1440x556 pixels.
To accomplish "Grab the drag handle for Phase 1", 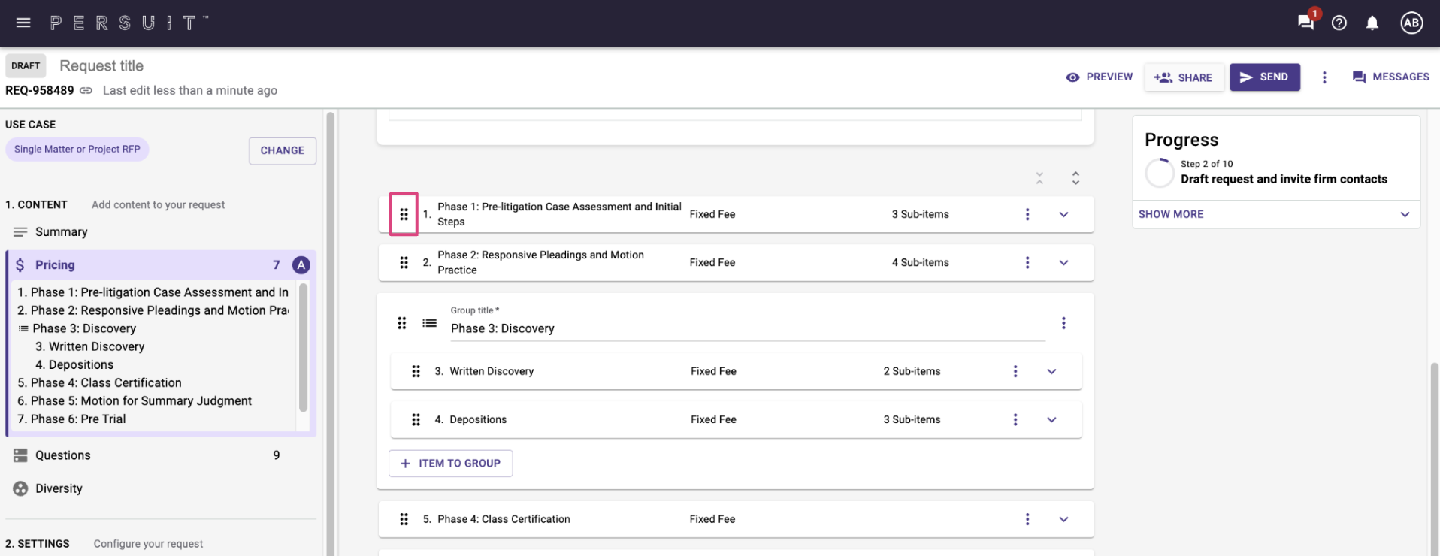I will coord(404,214).
